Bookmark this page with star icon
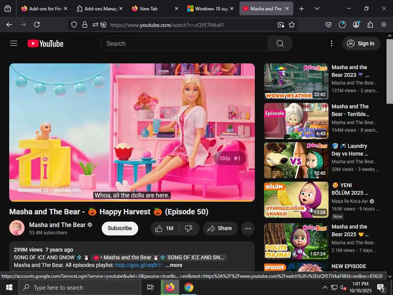The width and height of the screenshot is (393, 295). pyautogui.click(x=292, y=25)
